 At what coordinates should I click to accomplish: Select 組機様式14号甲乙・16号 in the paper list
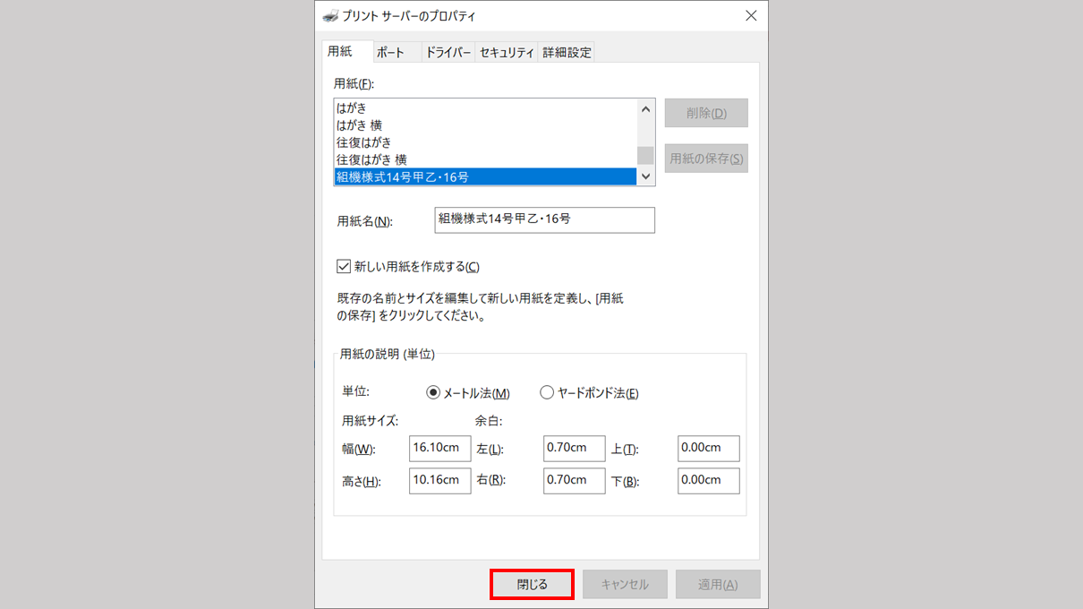484,177
